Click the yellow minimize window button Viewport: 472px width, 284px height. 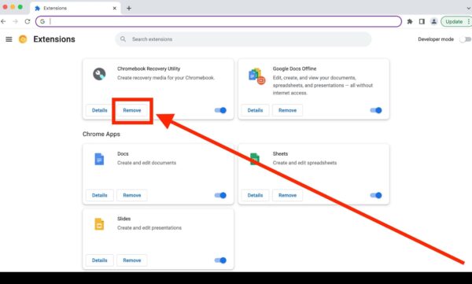(x=13, y=7)
